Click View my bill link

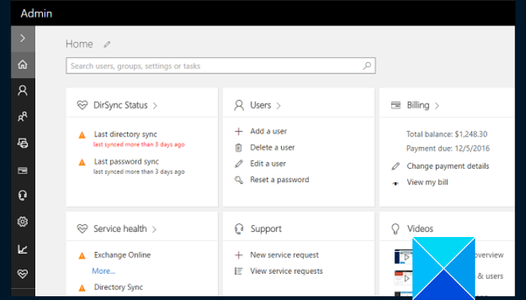(x=427, y=182)
